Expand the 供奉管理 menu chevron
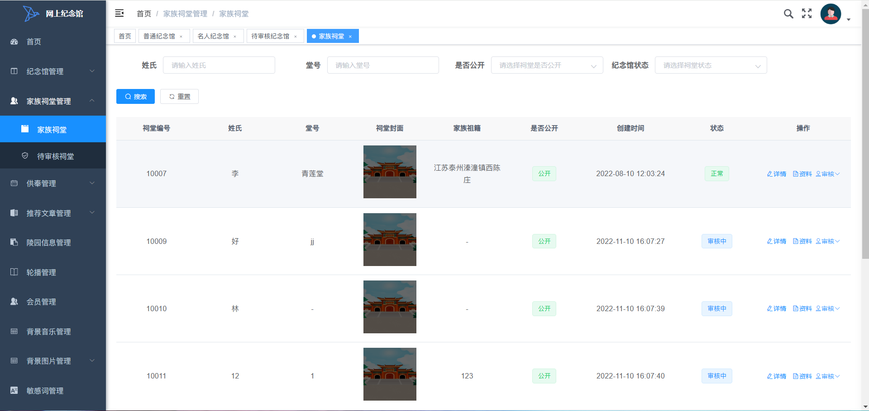Image resolution: width=869 pixels, height=411 pixels. coord(92,183)
